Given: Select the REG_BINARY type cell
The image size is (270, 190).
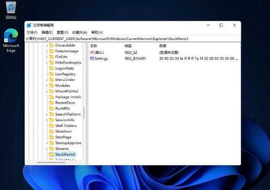Looking at the screenshot, I should [135, 58].
